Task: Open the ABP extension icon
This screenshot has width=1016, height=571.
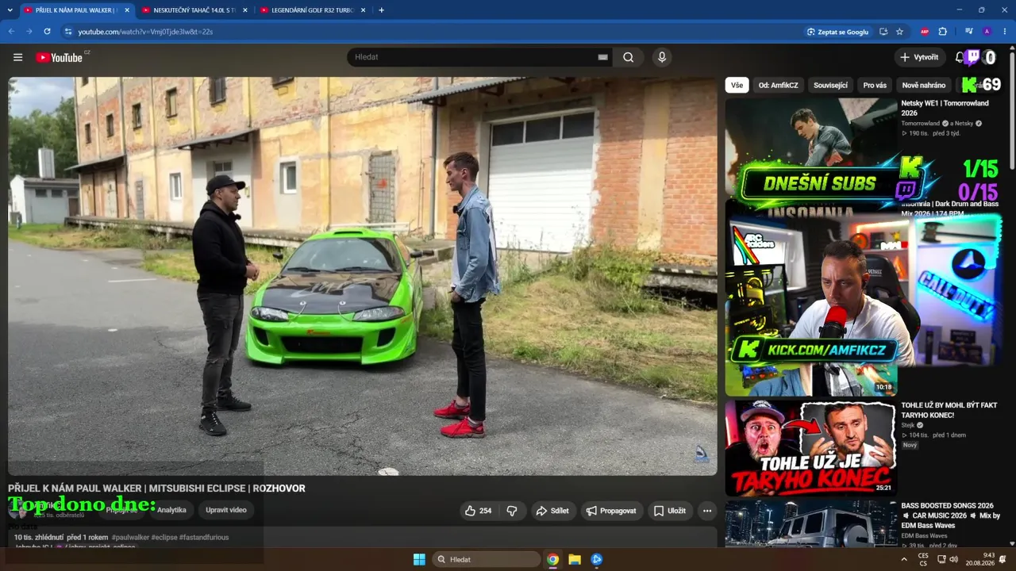Action: pos(925,32)
